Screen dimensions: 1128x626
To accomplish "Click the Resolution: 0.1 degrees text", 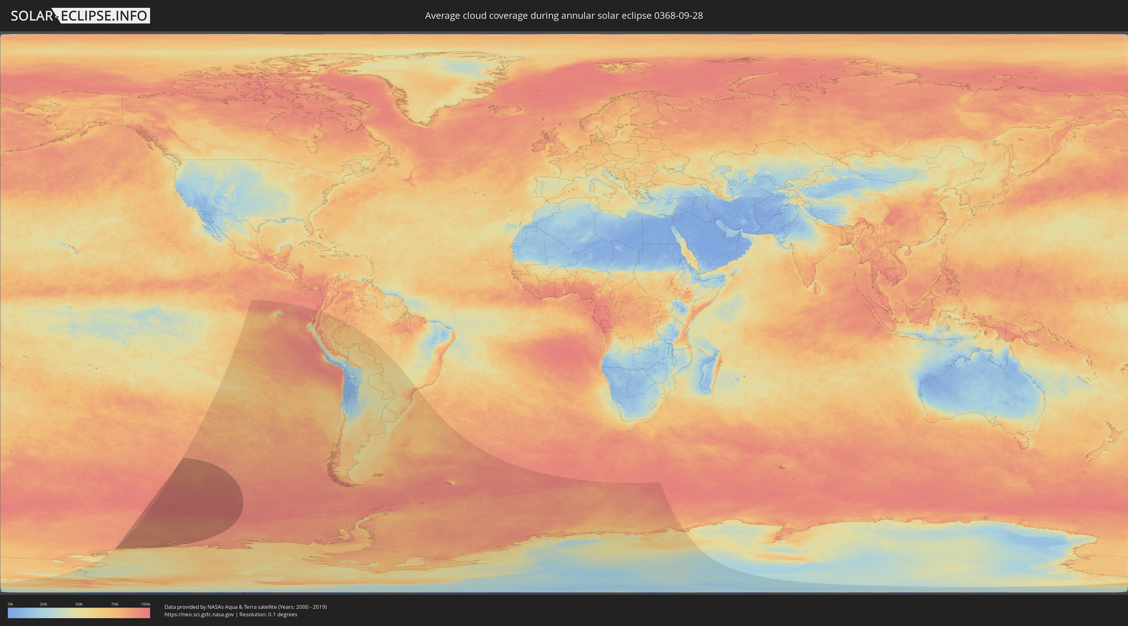I will coord(268,614).
